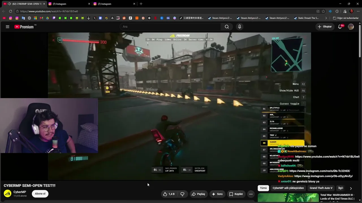
Task: Mute the YouTube tab audio
Action: coord(9,4)
